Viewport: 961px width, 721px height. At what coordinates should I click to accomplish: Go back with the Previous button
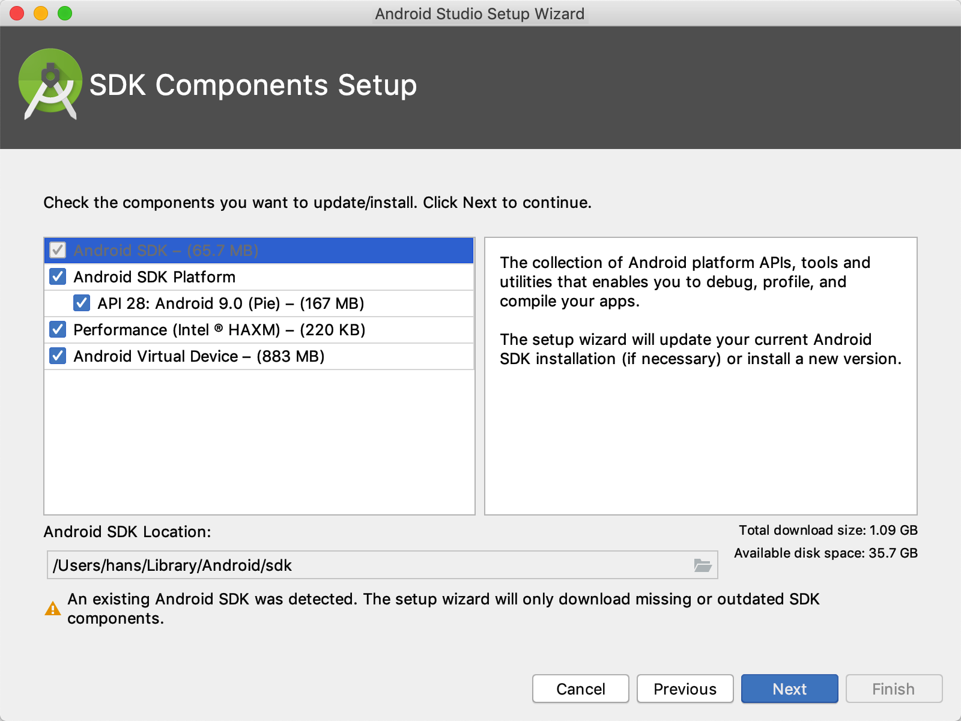tap(685, 689)
